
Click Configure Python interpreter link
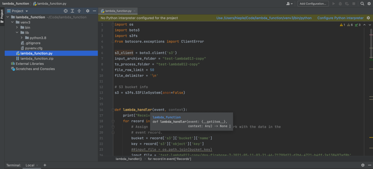click(x=340, y=18)
